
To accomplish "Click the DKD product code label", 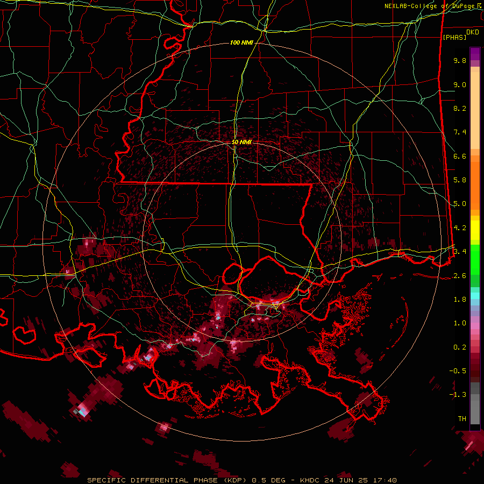I will pos(473,32).
